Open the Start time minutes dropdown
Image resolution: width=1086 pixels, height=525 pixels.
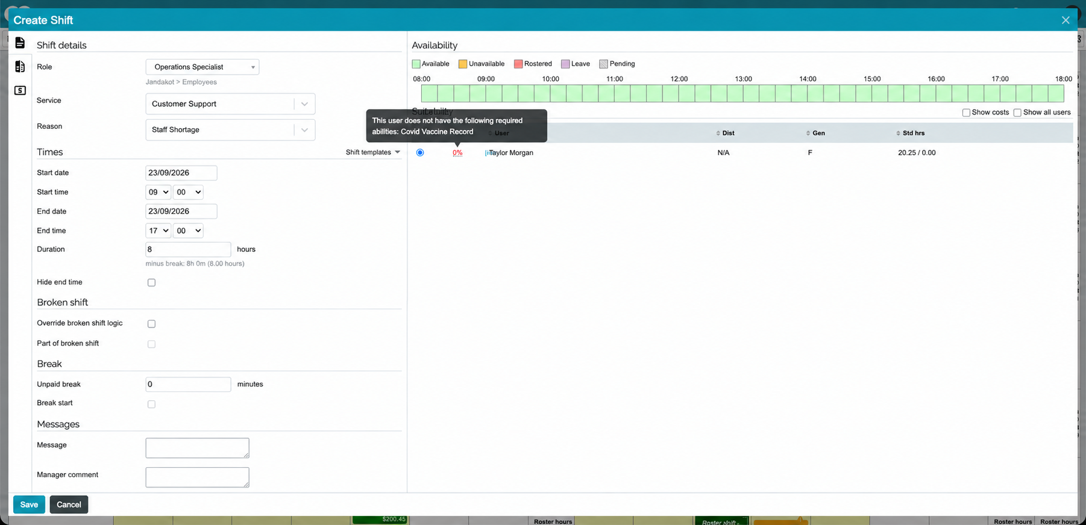[188, 192]
